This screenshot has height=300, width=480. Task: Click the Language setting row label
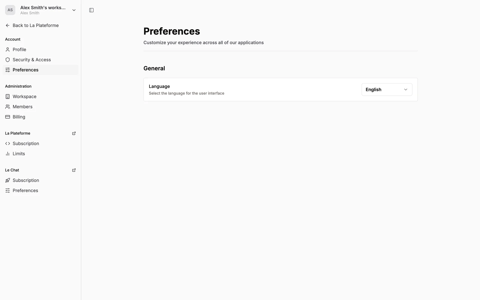point(159,86)
